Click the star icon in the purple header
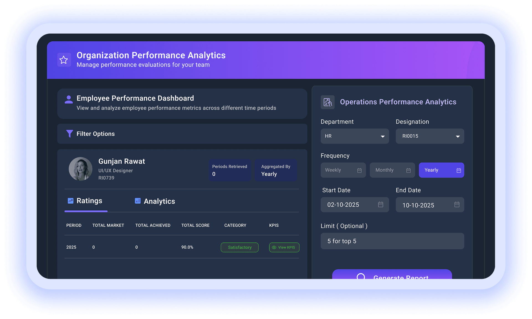The width and height of the screenshot is (532, 319). click(63, 59)
